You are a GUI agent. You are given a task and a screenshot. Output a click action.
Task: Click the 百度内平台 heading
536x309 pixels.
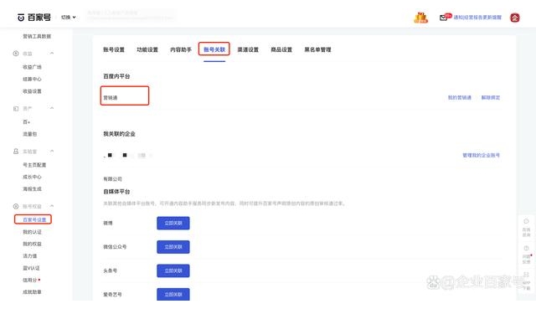116,76
